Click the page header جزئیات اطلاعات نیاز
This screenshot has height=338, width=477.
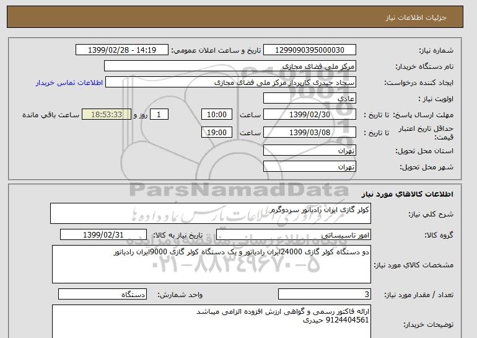(416, 17)
